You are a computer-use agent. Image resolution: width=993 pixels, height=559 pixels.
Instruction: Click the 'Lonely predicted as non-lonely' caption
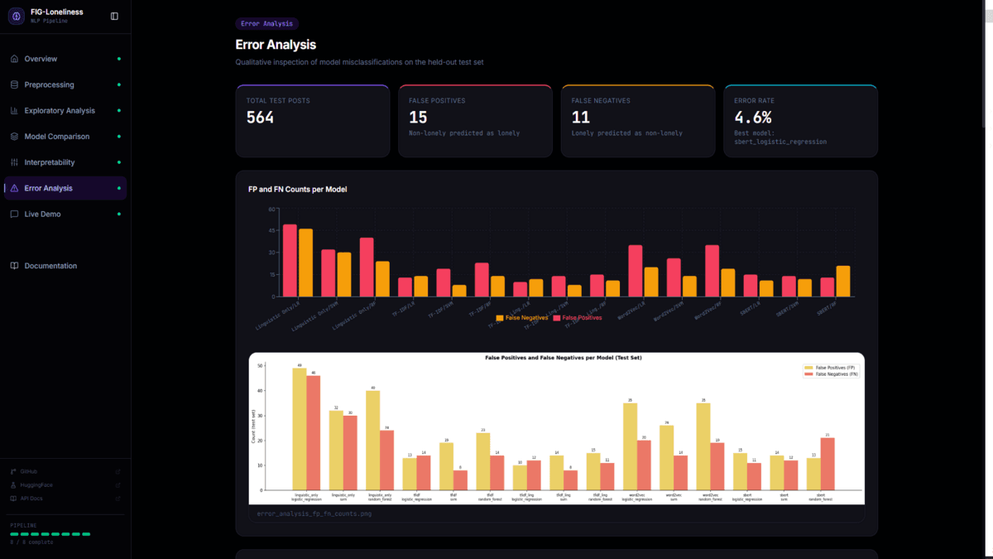tap(627, 133)
